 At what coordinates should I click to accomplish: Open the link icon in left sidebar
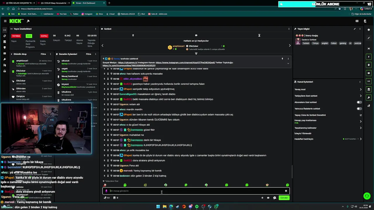coord(4,36)
